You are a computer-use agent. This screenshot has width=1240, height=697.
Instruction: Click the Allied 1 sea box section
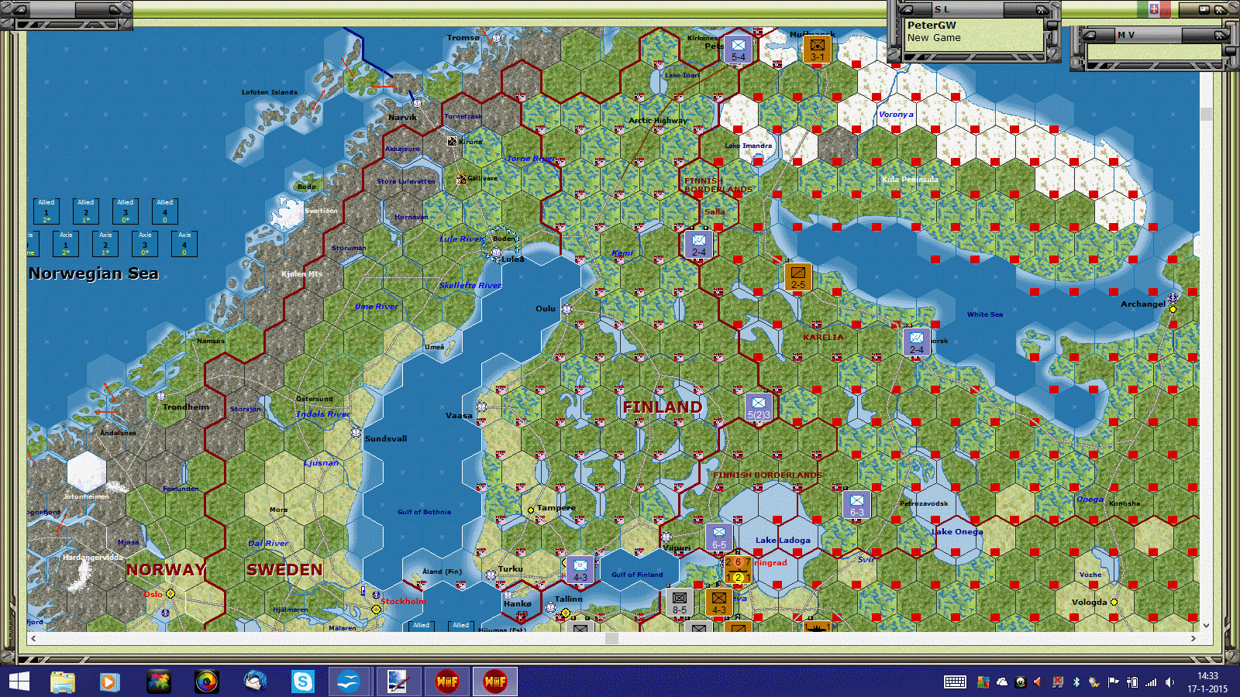click(46, 211)
